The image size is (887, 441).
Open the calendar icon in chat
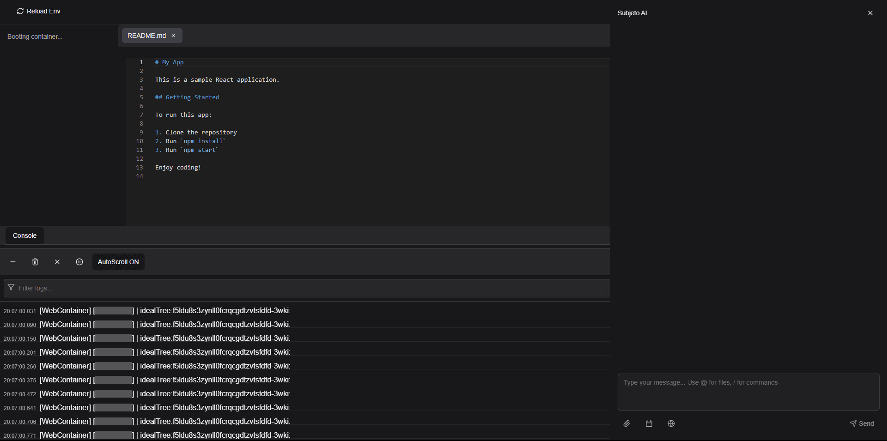click(649, 423)
